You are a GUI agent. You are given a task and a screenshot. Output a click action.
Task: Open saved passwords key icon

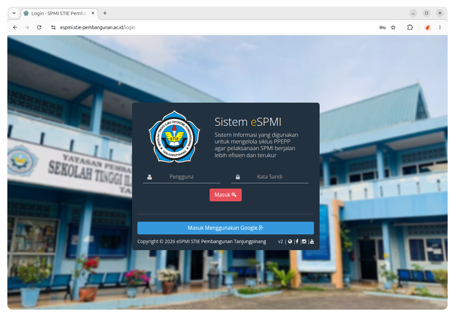(x=382, y=27)
